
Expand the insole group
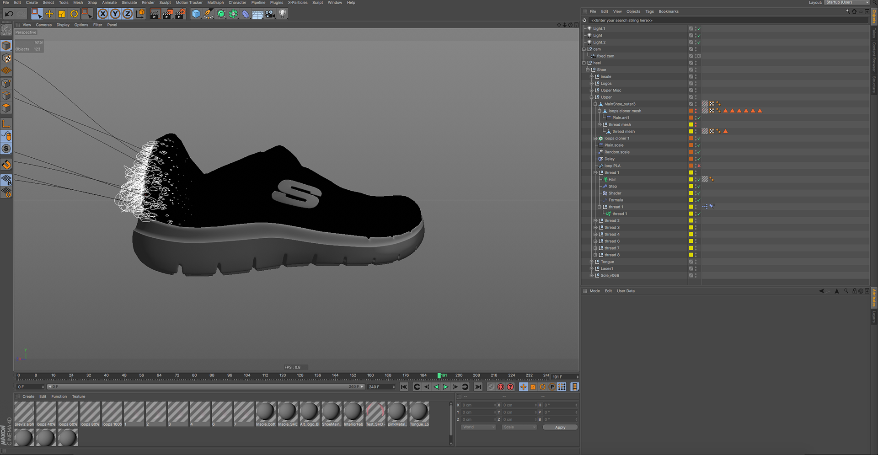(591, 77)
